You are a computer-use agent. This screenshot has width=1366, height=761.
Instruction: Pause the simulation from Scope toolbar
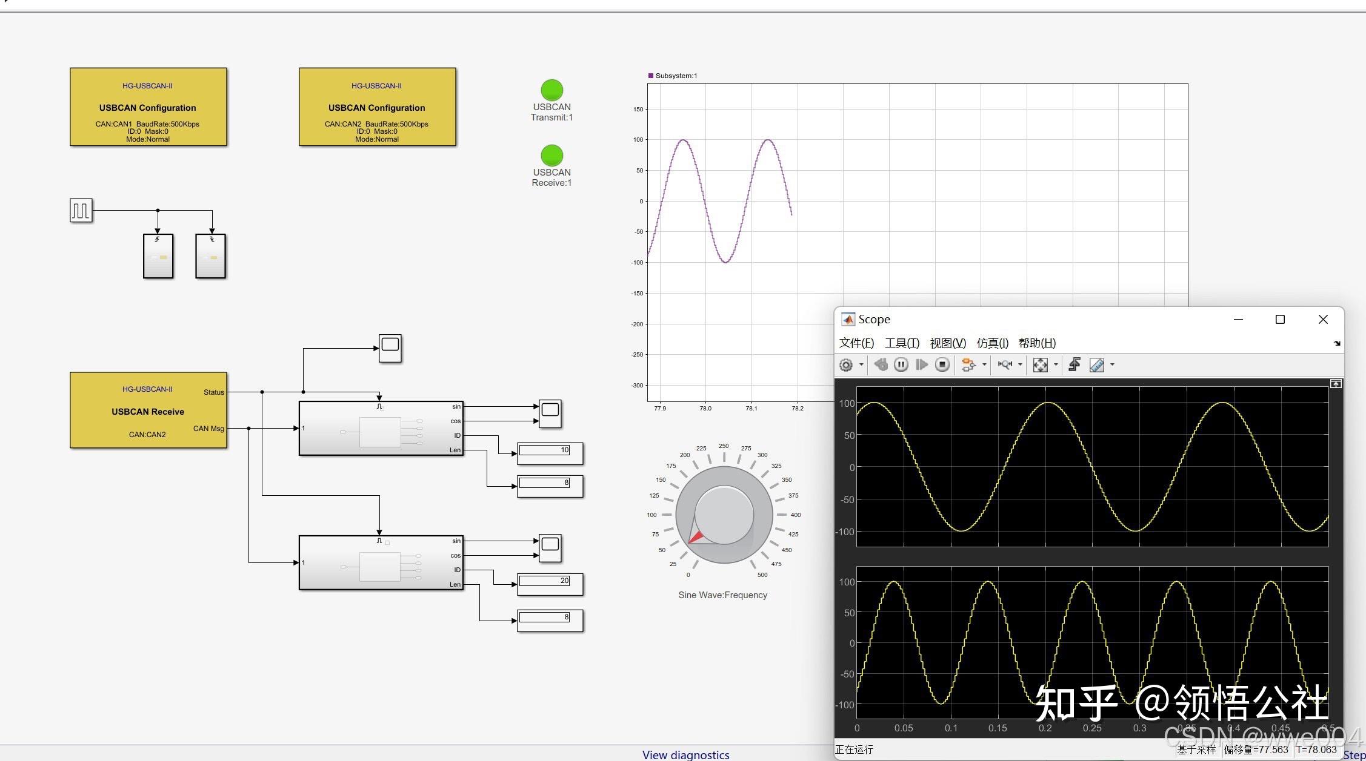pyautogui.click(x=901, y=364)
